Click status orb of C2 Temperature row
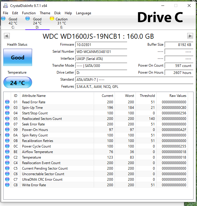 [x=7, y=157]
